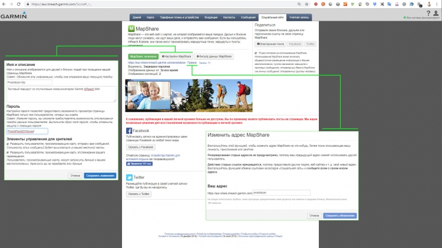The image size is (442, 248).
Task: Click the Связать с Facebook button
Action: (141, 147)
